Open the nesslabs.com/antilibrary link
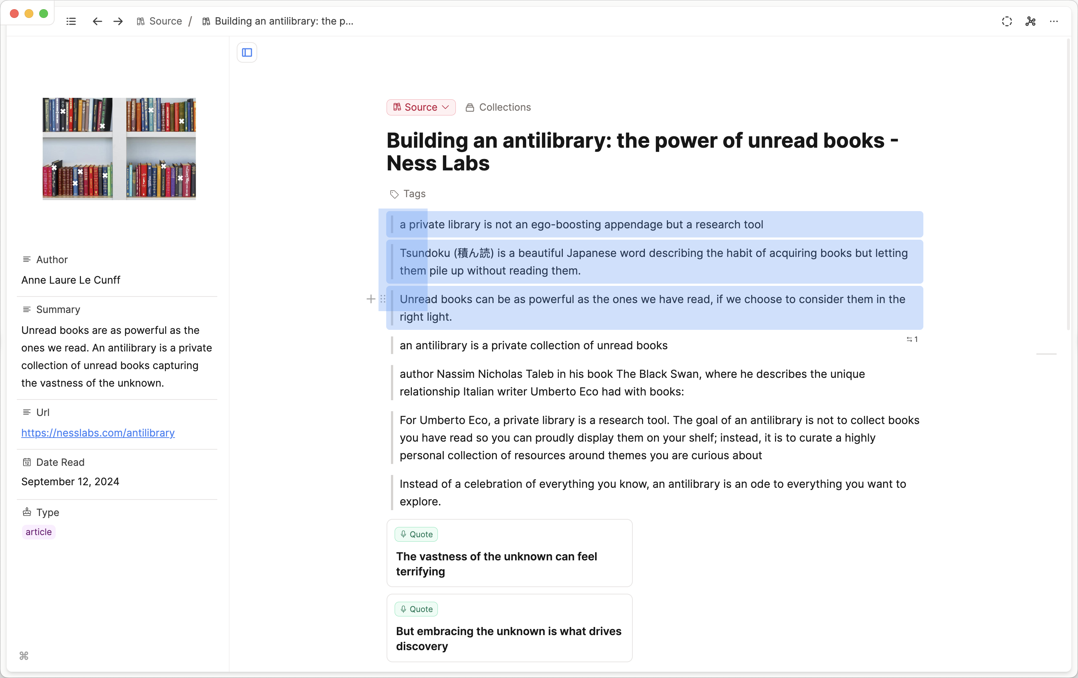Viewport: 1078px width, 678px height. 97,432
